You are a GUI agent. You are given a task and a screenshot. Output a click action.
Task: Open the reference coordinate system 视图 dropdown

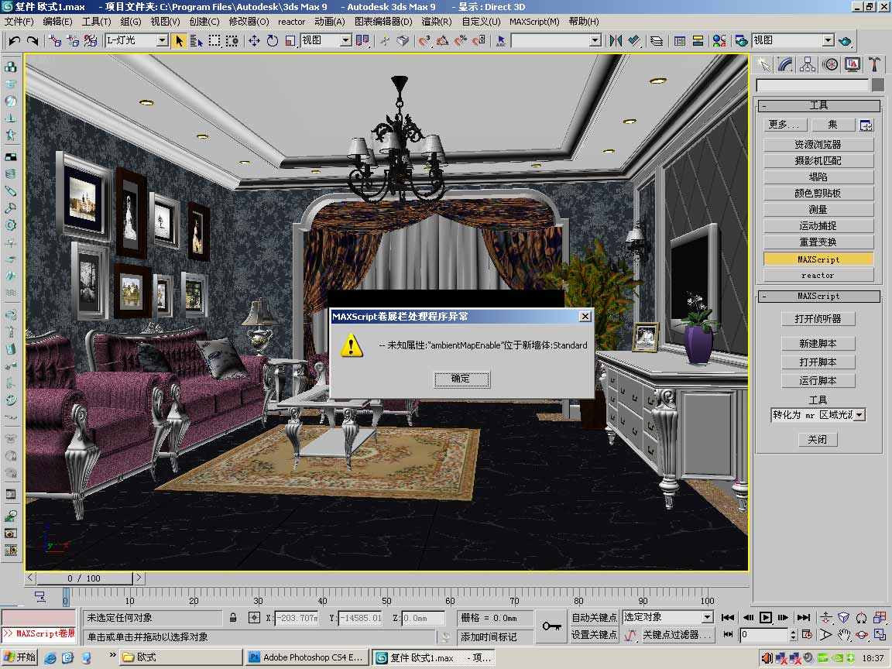point(346,40)
